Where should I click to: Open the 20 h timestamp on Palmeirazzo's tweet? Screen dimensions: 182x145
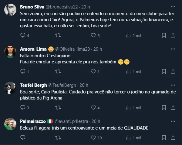96,121
